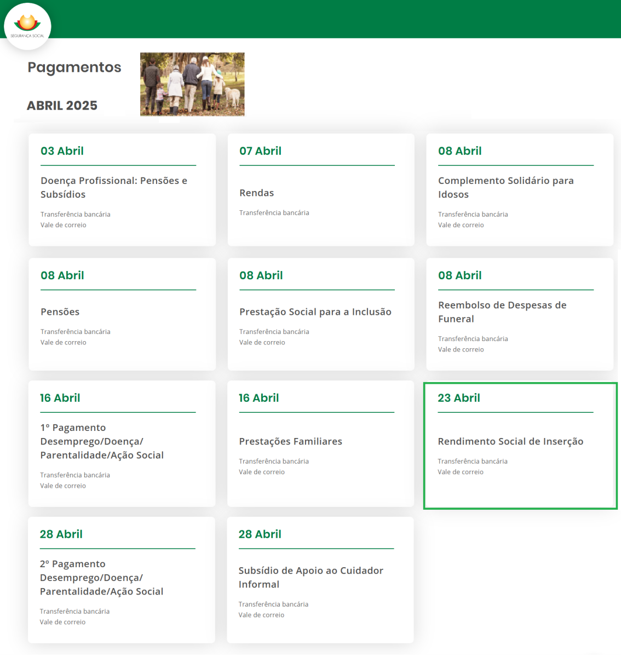Viewport: 621px width, 657px height.
Task: Click Transferência bancária under Pensões
Action: pyautogui.click(x=75, y=332)
